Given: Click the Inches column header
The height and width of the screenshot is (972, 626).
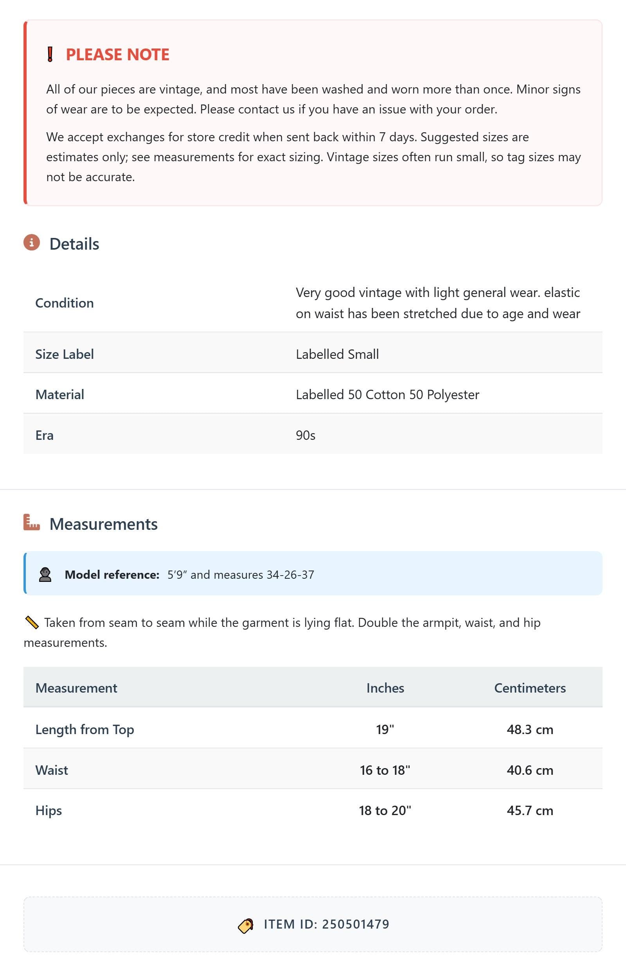Looking at the screenshot, I should tap(385, 688).
